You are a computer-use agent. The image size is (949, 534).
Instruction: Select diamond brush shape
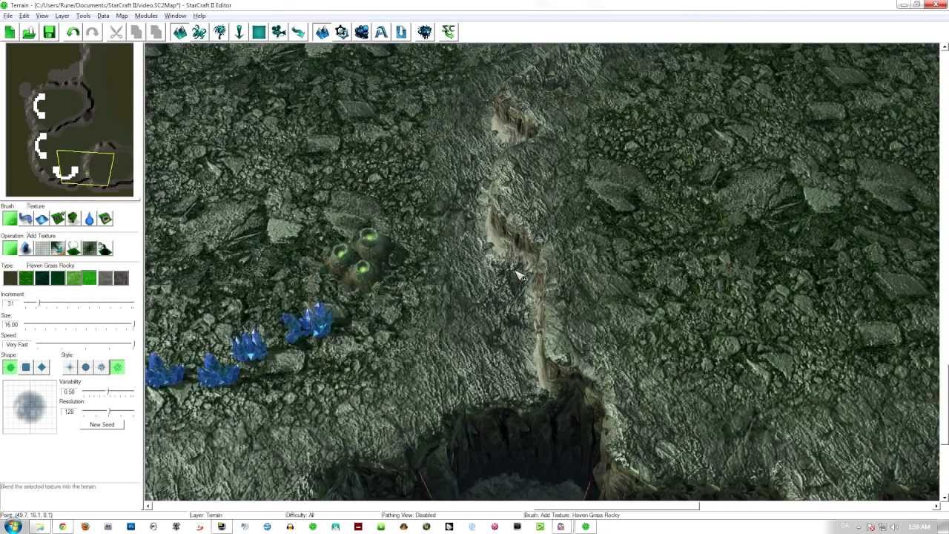pyautogui.click(x=42, y=367)
